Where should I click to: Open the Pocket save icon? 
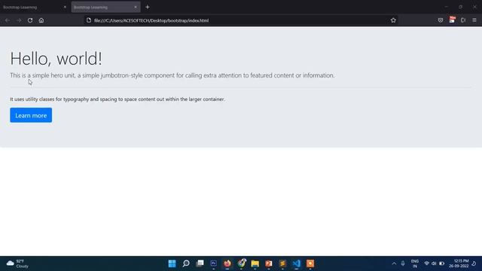coord(441,20)
